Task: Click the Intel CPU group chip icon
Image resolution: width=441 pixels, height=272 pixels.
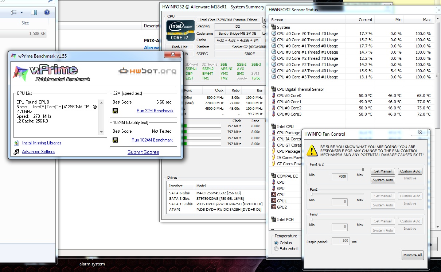Action: click(x=274, y=127)
